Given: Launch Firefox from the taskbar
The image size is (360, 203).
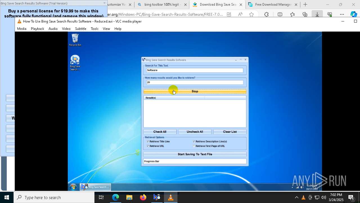Looking at the screenshot, I should click(143, 197).
